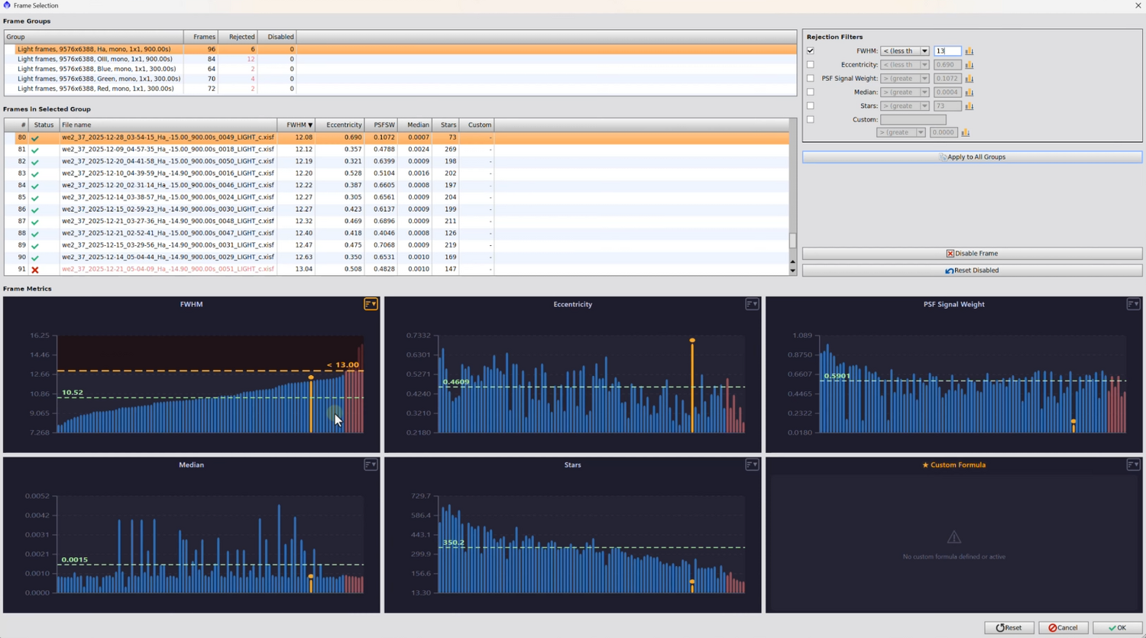Click the bar-chart icon beside the Custom threshold value
The height and width of the screenshot is (638, 1146).
tap(966, 133)
